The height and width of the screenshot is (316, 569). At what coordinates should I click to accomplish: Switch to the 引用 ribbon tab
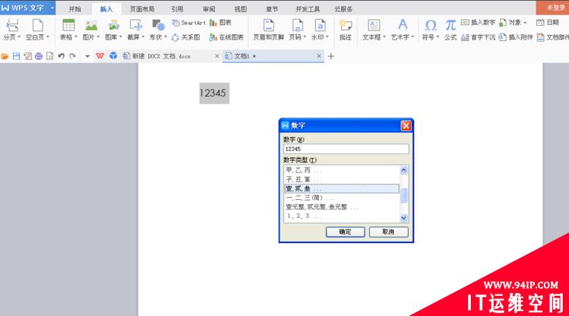point(177,9)
